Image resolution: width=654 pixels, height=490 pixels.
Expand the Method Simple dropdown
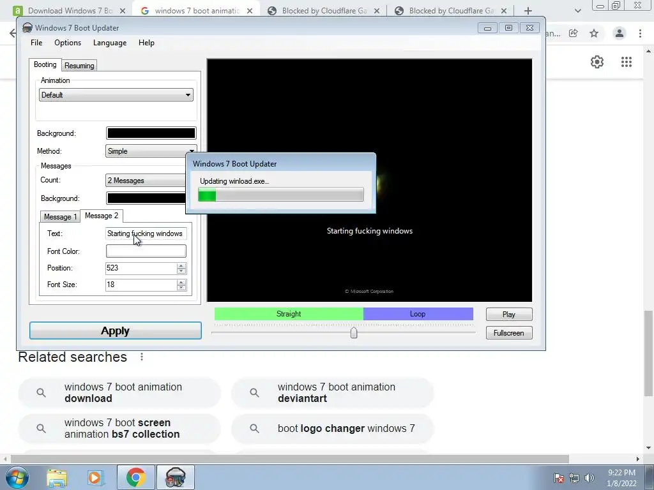coord(151,151)
